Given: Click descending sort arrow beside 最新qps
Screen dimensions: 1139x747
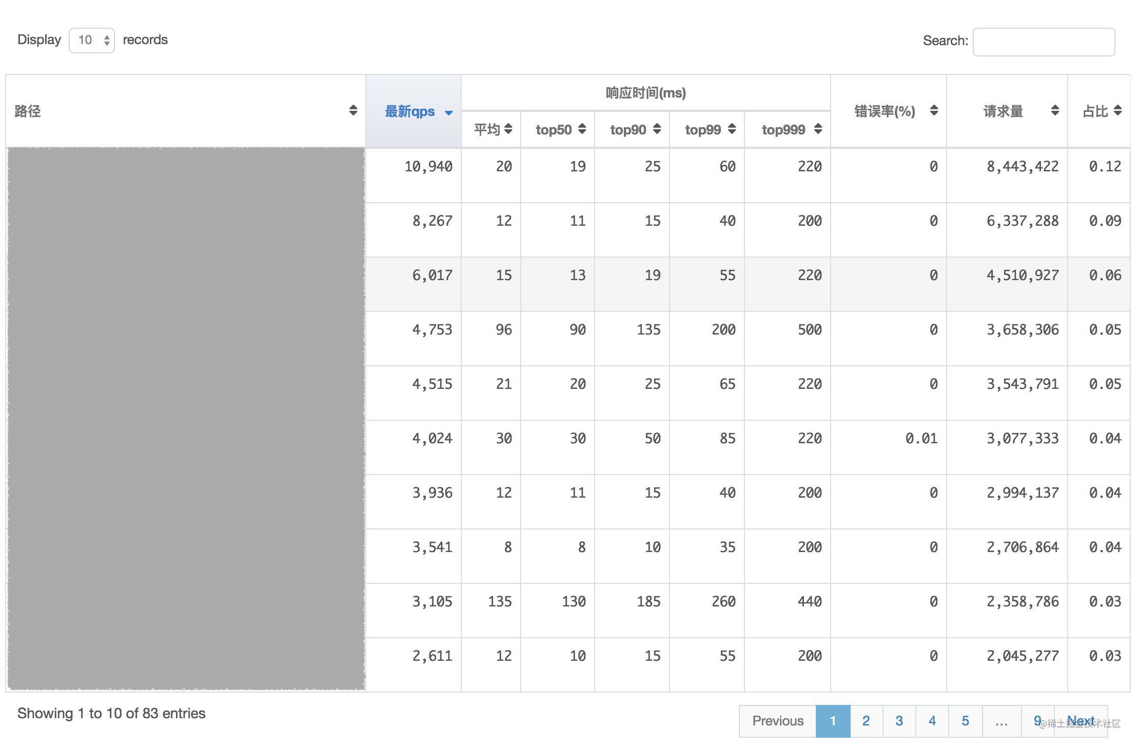Looking at the screenshot, I should pos(449,113).
